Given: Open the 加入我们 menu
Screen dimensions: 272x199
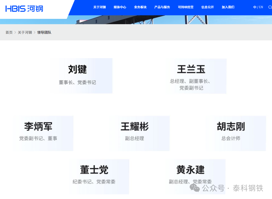Looking at the screenshot, I should 228,7.
